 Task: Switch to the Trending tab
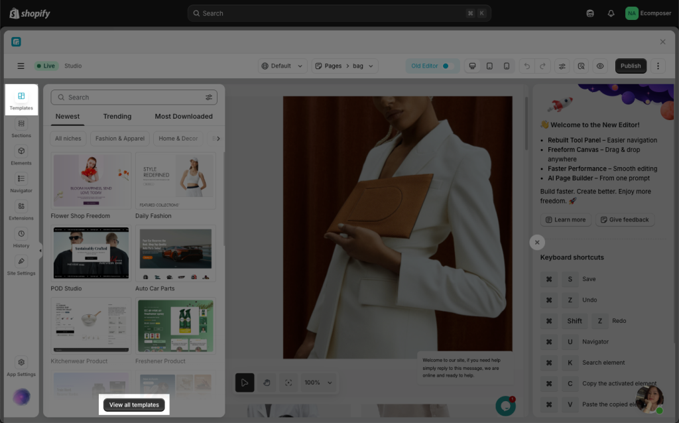(x=117, y=117)
